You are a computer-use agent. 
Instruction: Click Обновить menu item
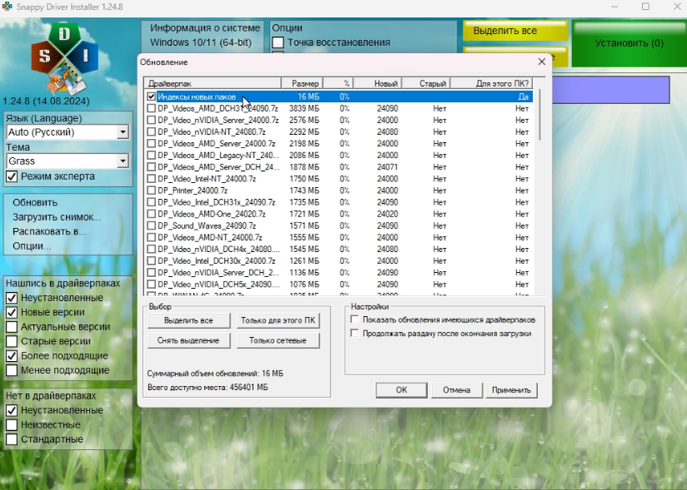click(x=35, y=203)
